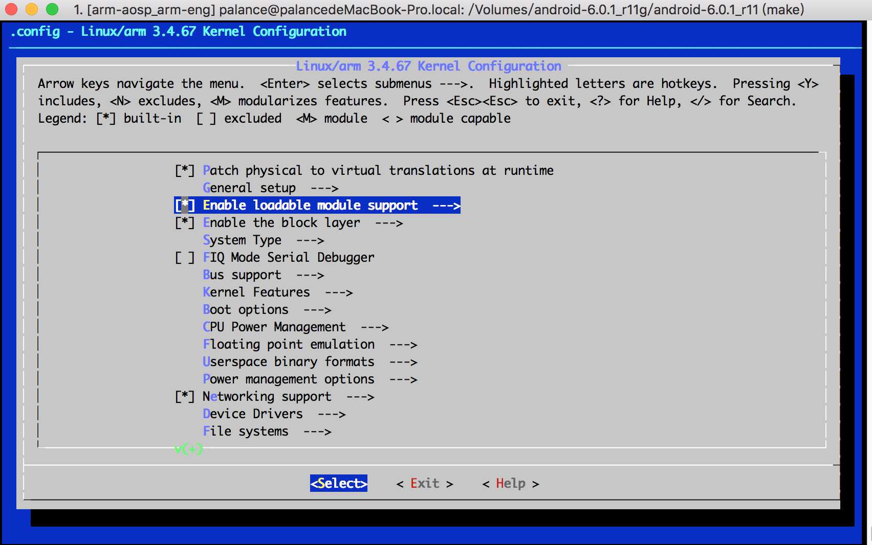Open the File systems submenu
This screenshot has width=872, height=545.
coord(267,431)
